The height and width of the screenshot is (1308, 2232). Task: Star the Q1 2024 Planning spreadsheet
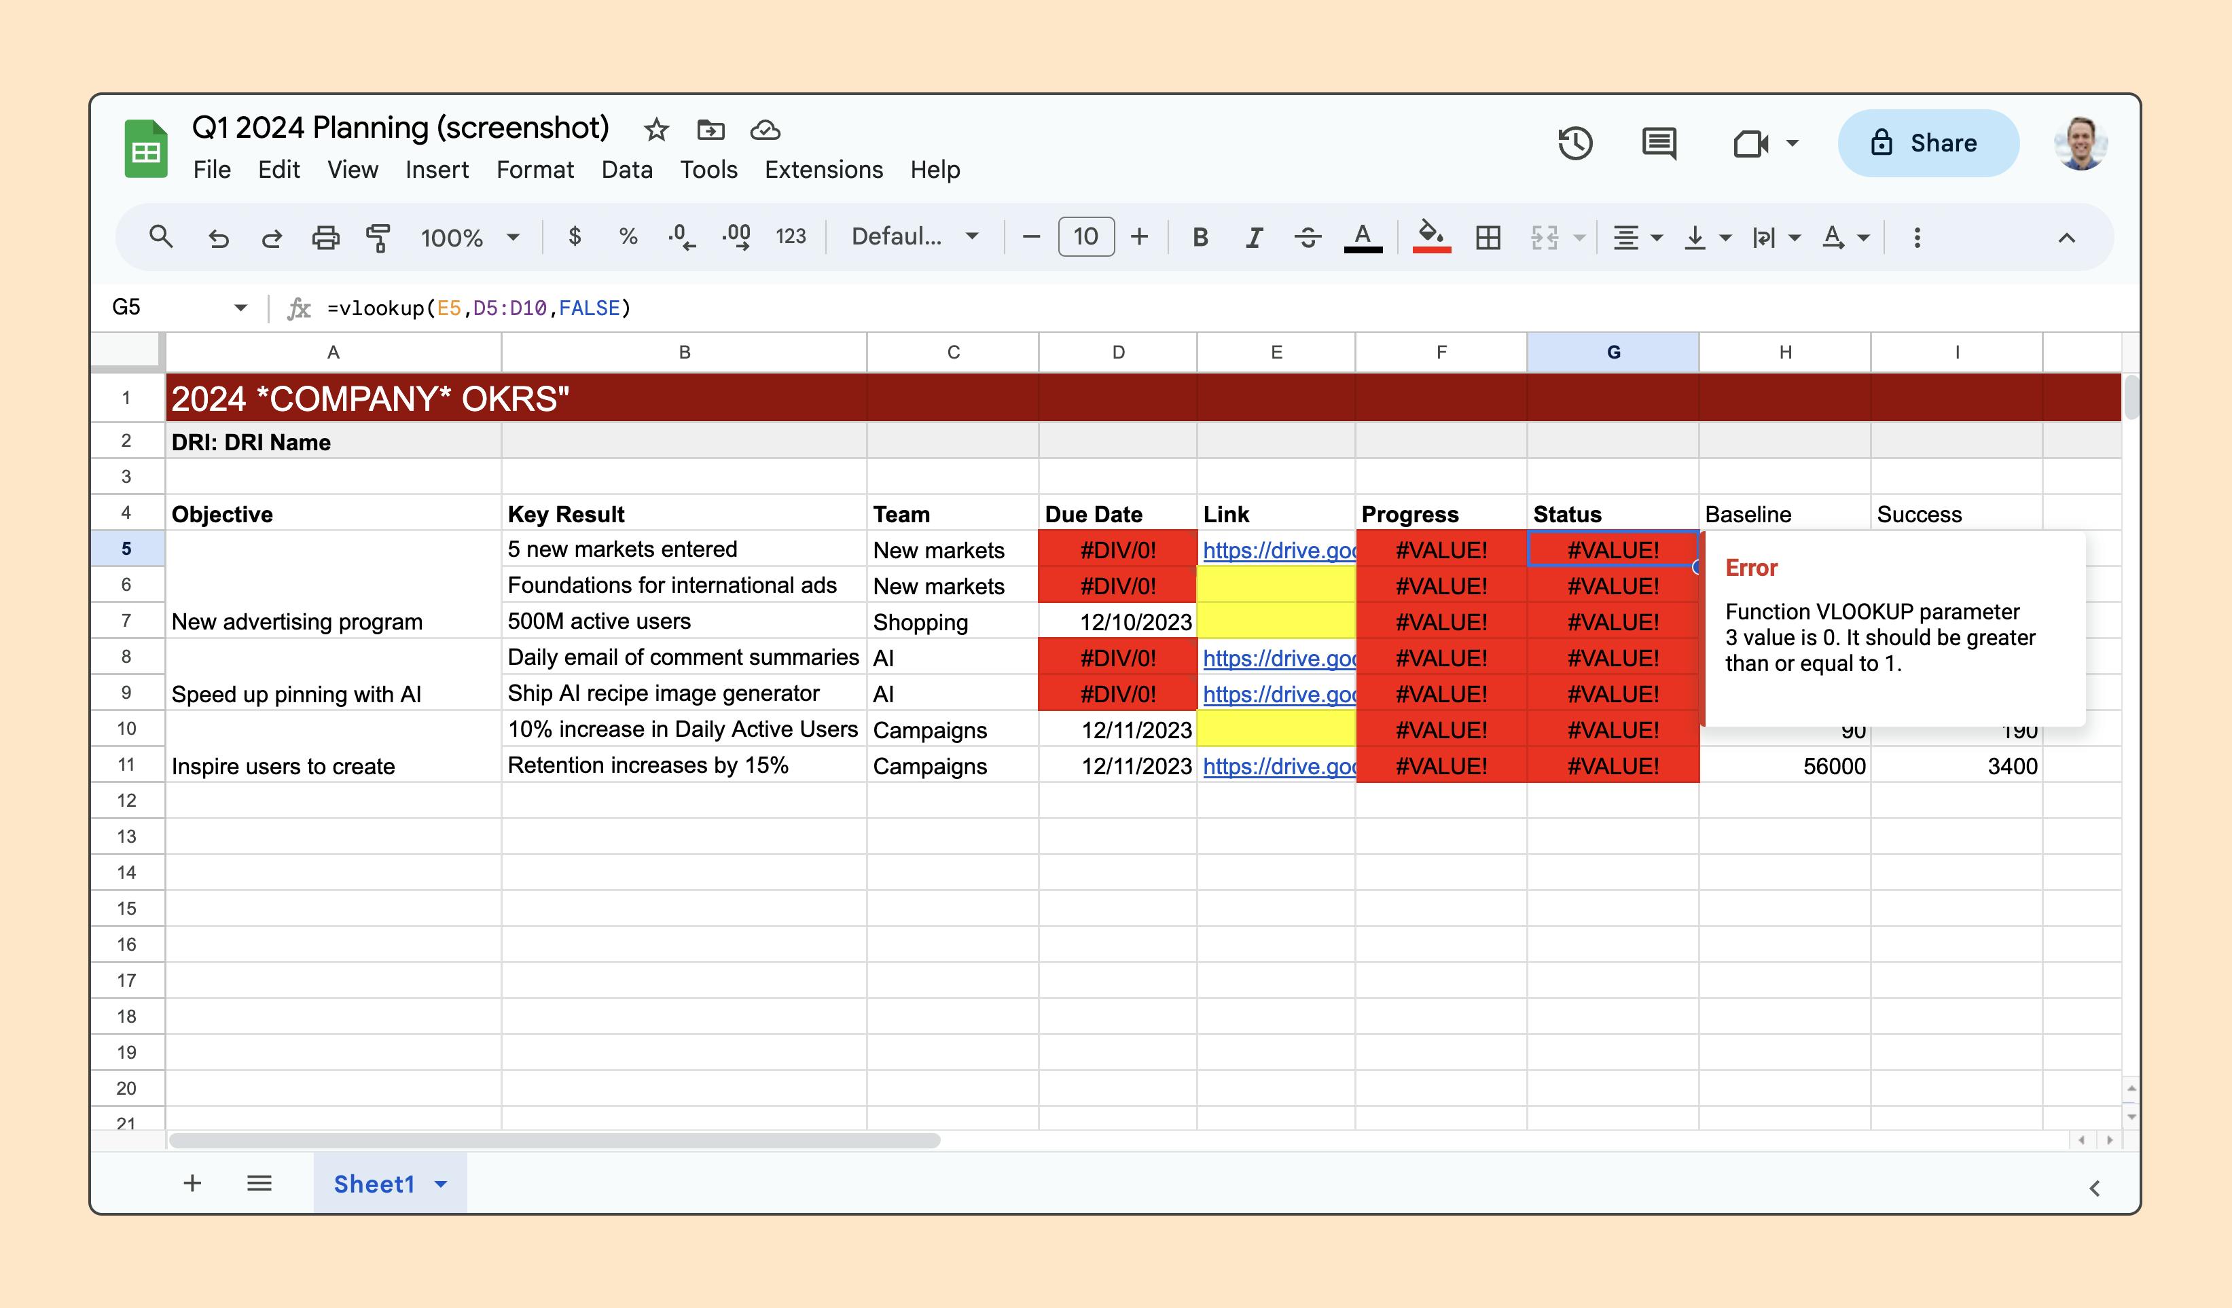point(656,129)
